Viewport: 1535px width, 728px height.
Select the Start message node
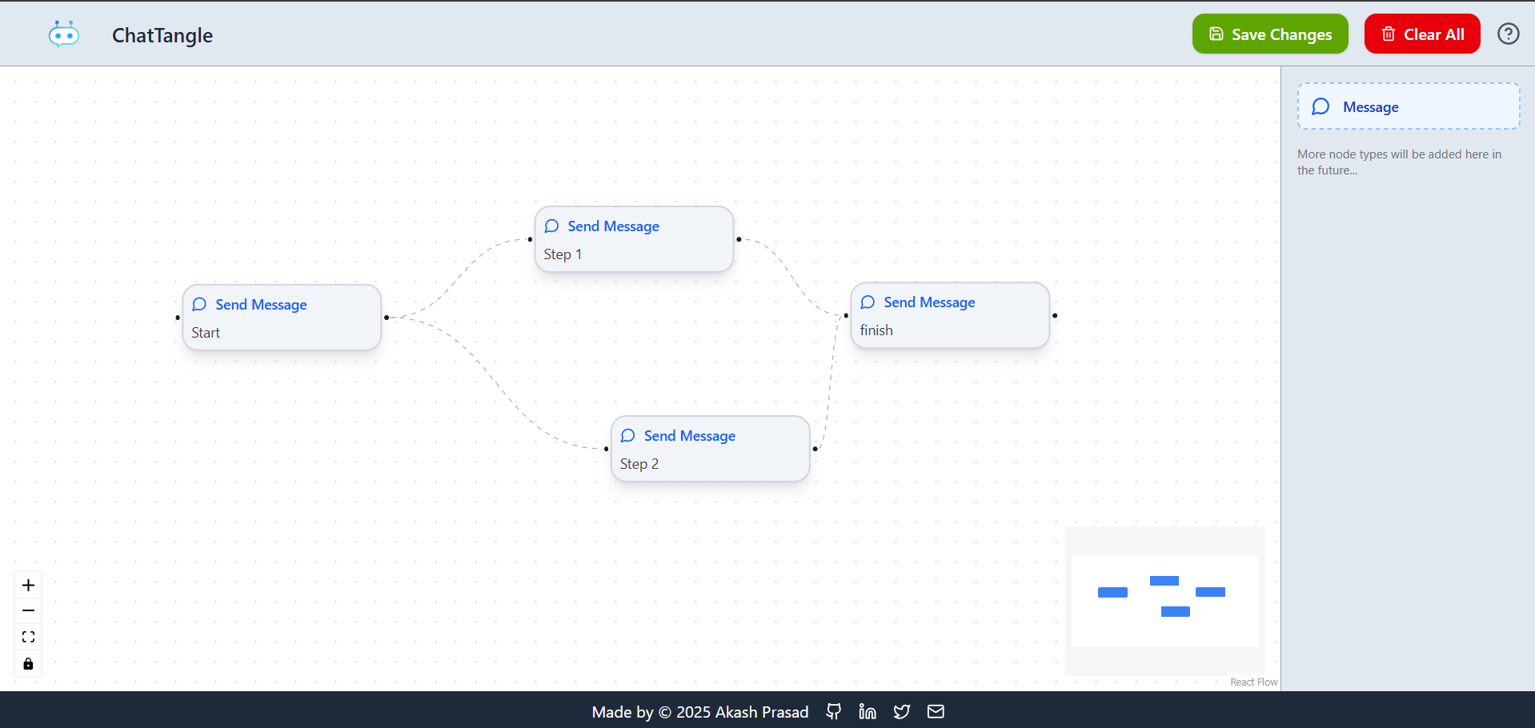[x=282, y=318]
